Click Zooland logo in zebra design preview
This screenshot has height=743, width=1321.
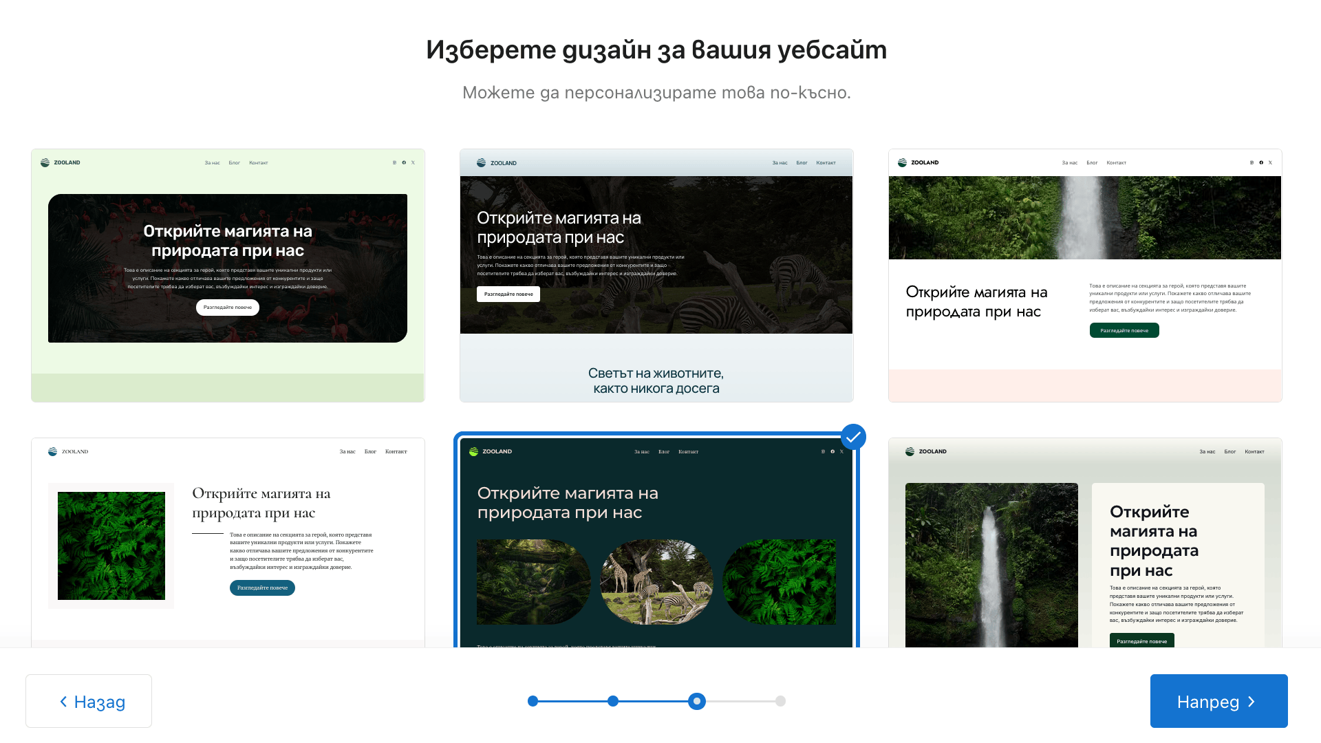(x=497, y=163)
